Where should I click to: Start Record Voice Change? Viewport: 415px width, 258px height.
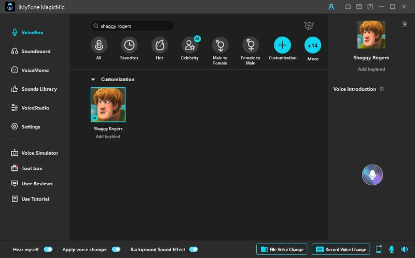tap(341, 249)
